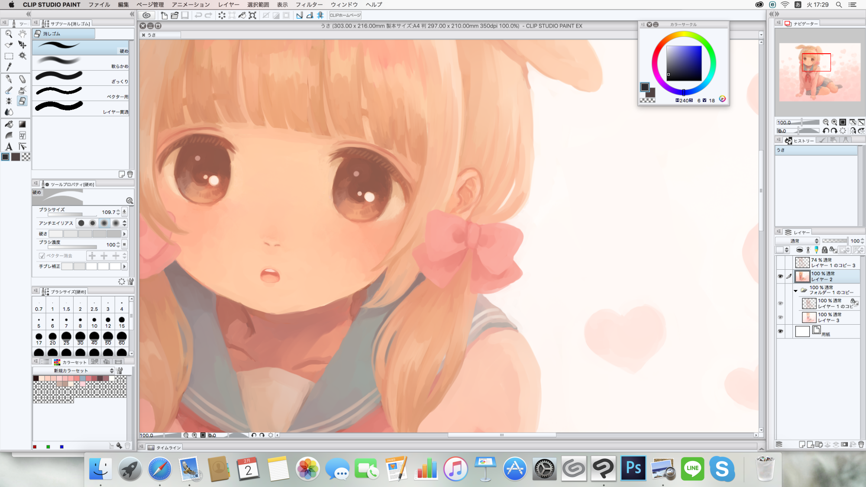The height and width of the screenshot is (487, 866).
Task: Select the Fill bucket tool
Action: (x=9, y=124)
